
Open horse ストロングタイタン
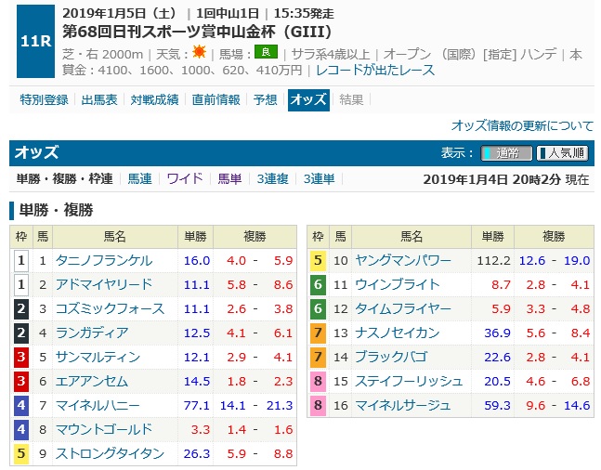[110, 454]
